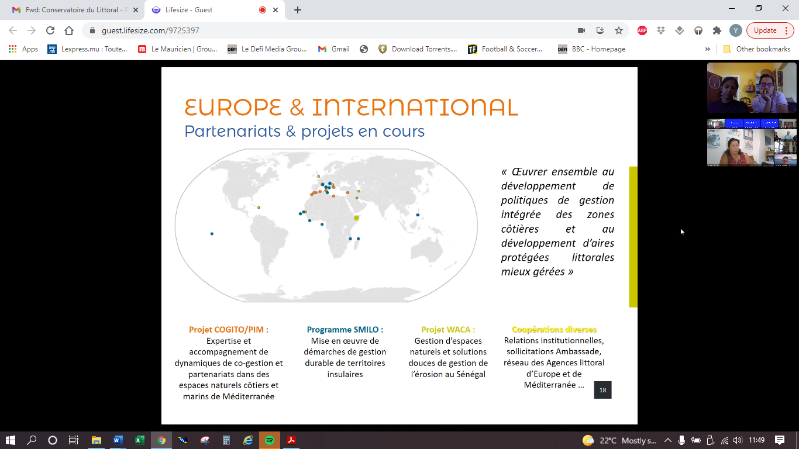This screenshot has width=799, height=449.
Task: Go to the Chrome home page
Action: pyautogui.click(x=69, y=30)
